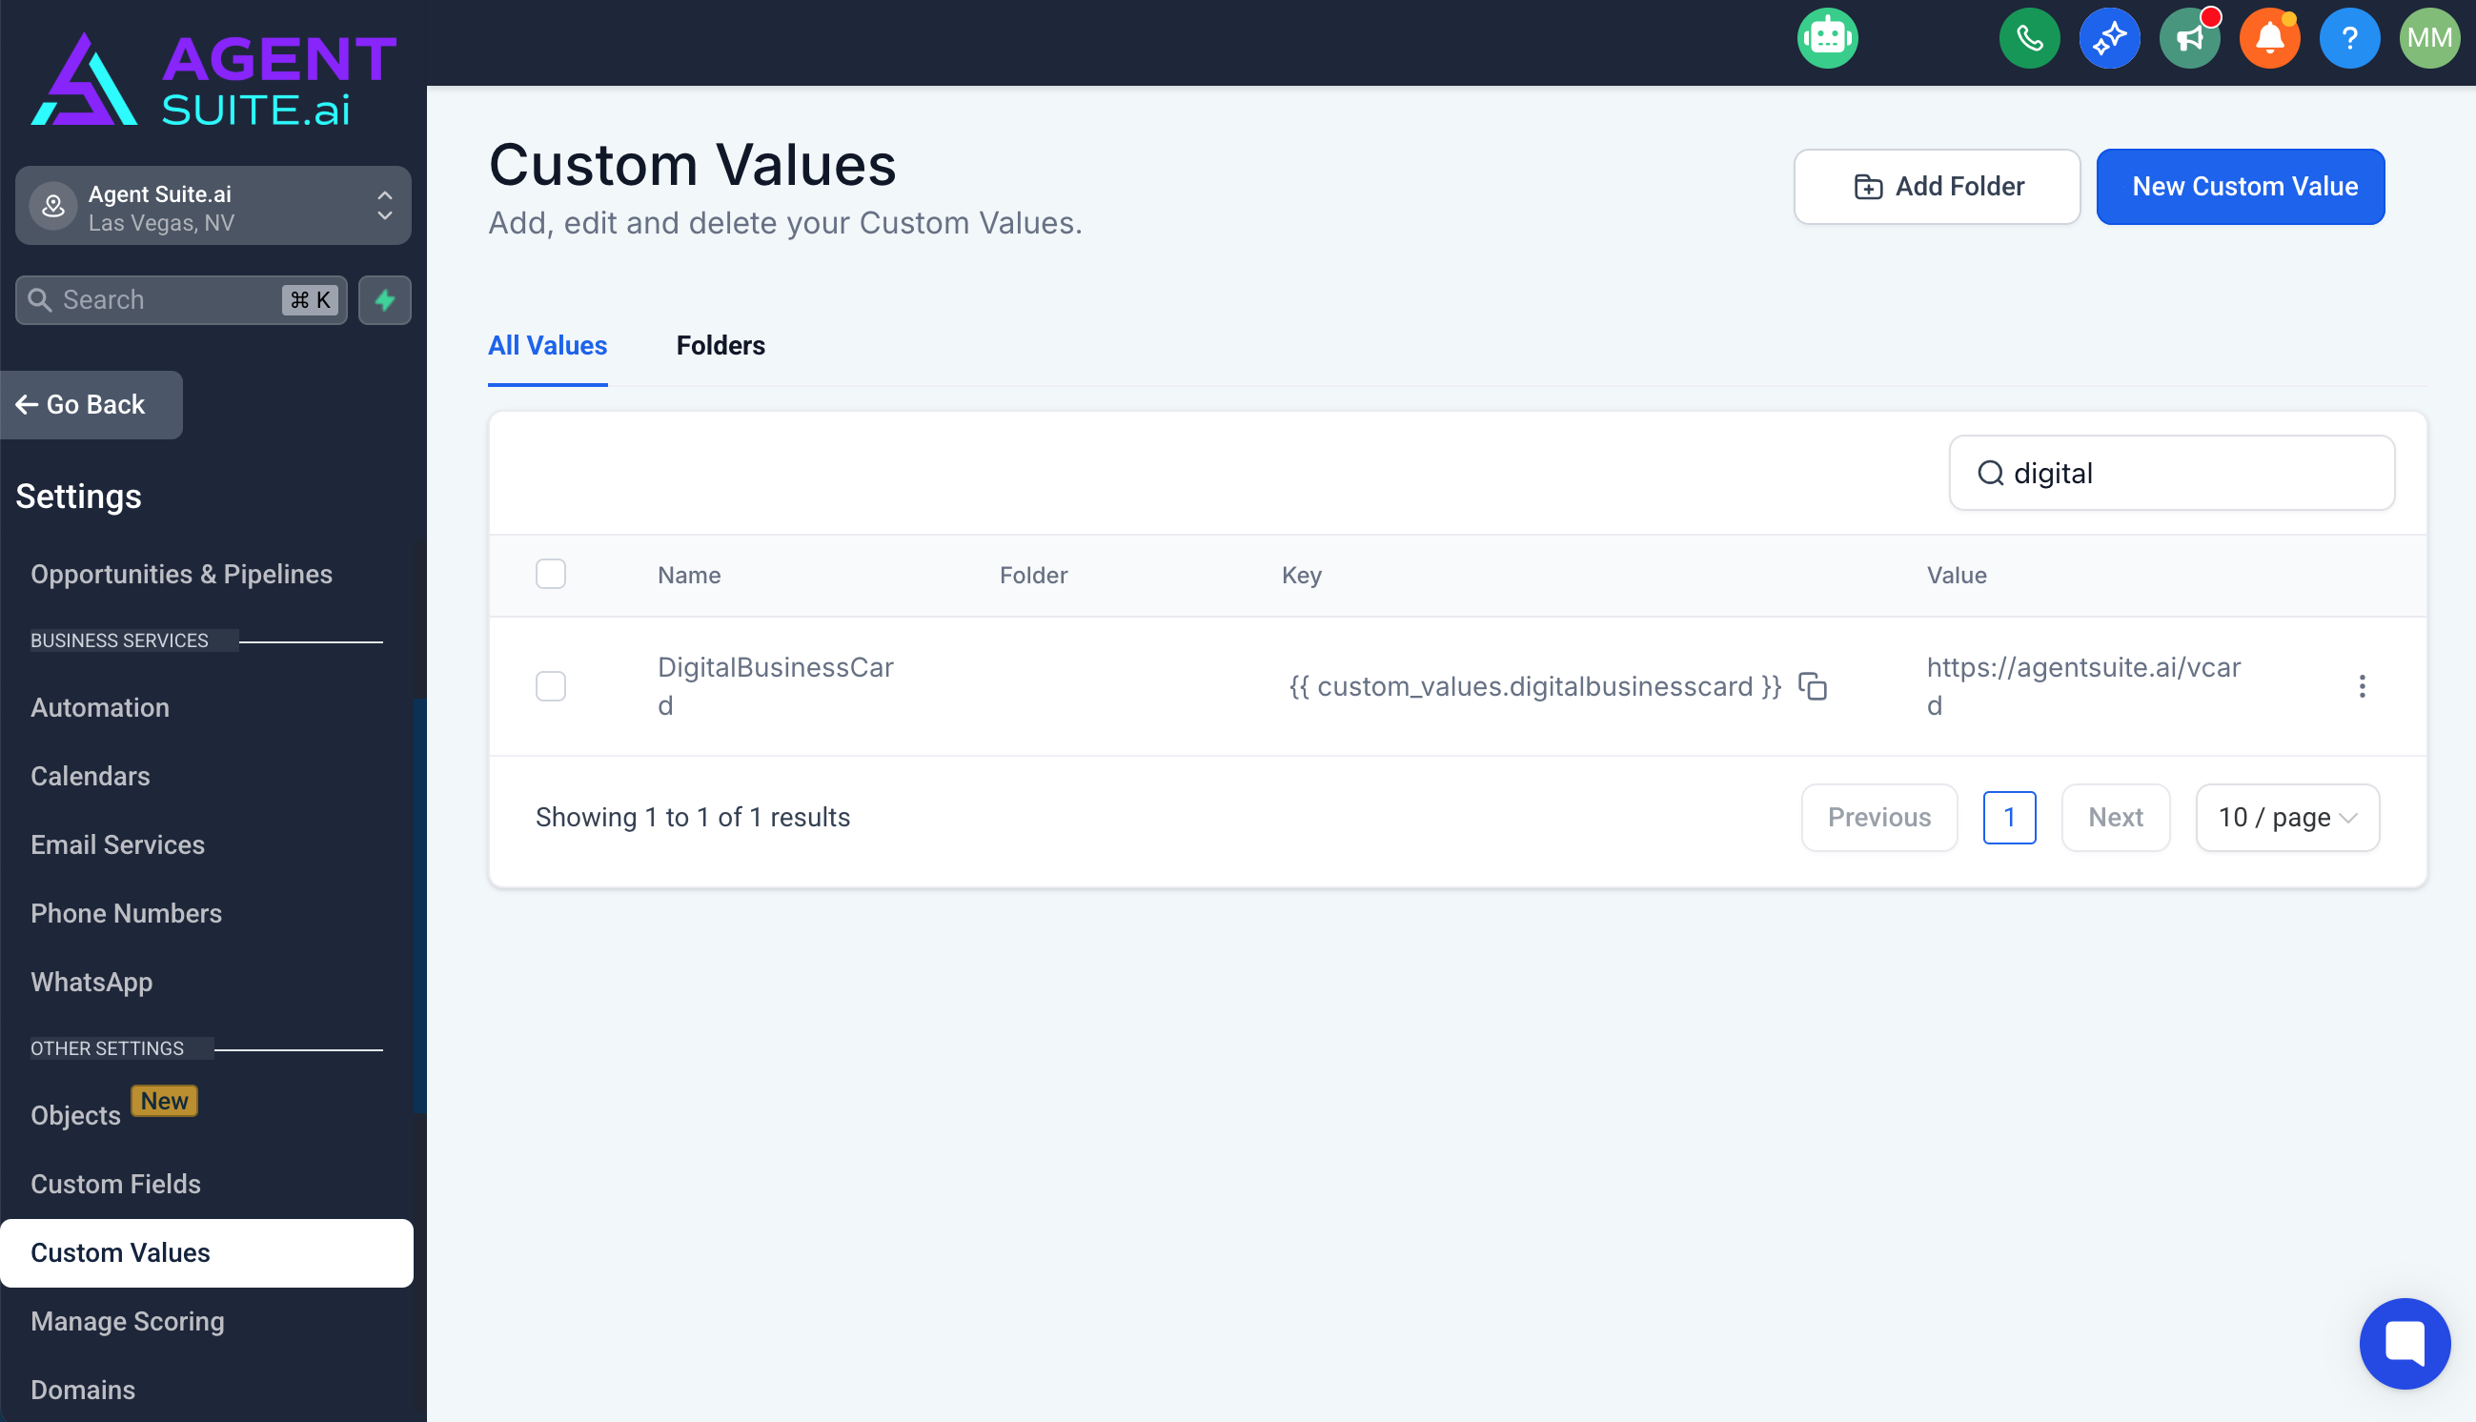This screenshot has height=1422, width=2476.
Task: Open the 10 / page dropdown
Action: (2286, 818)
